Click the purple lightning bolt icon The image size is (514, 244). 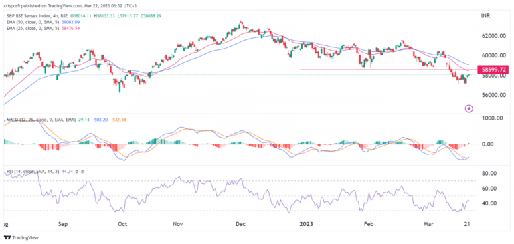pos(469,108)
